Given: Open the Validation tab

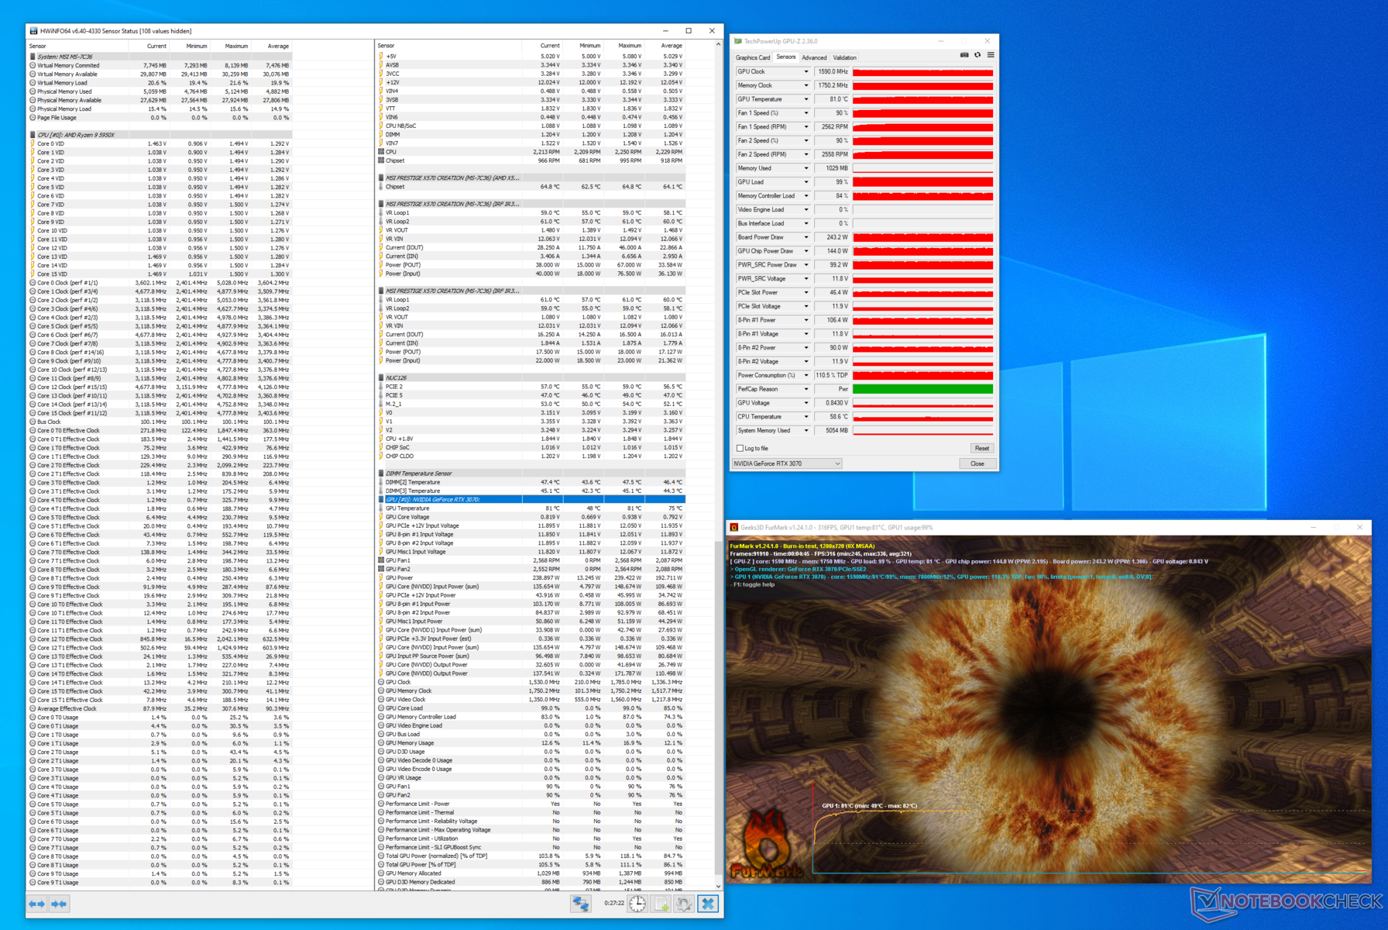Looking at the screenshot, I should [844, 57].
